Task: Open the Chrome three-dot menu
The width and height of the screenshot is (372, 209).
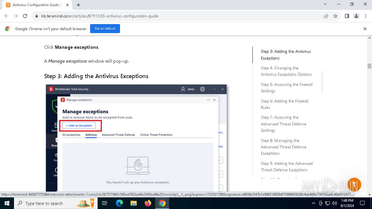Action: pyautogui.click(x=365, y=16)
